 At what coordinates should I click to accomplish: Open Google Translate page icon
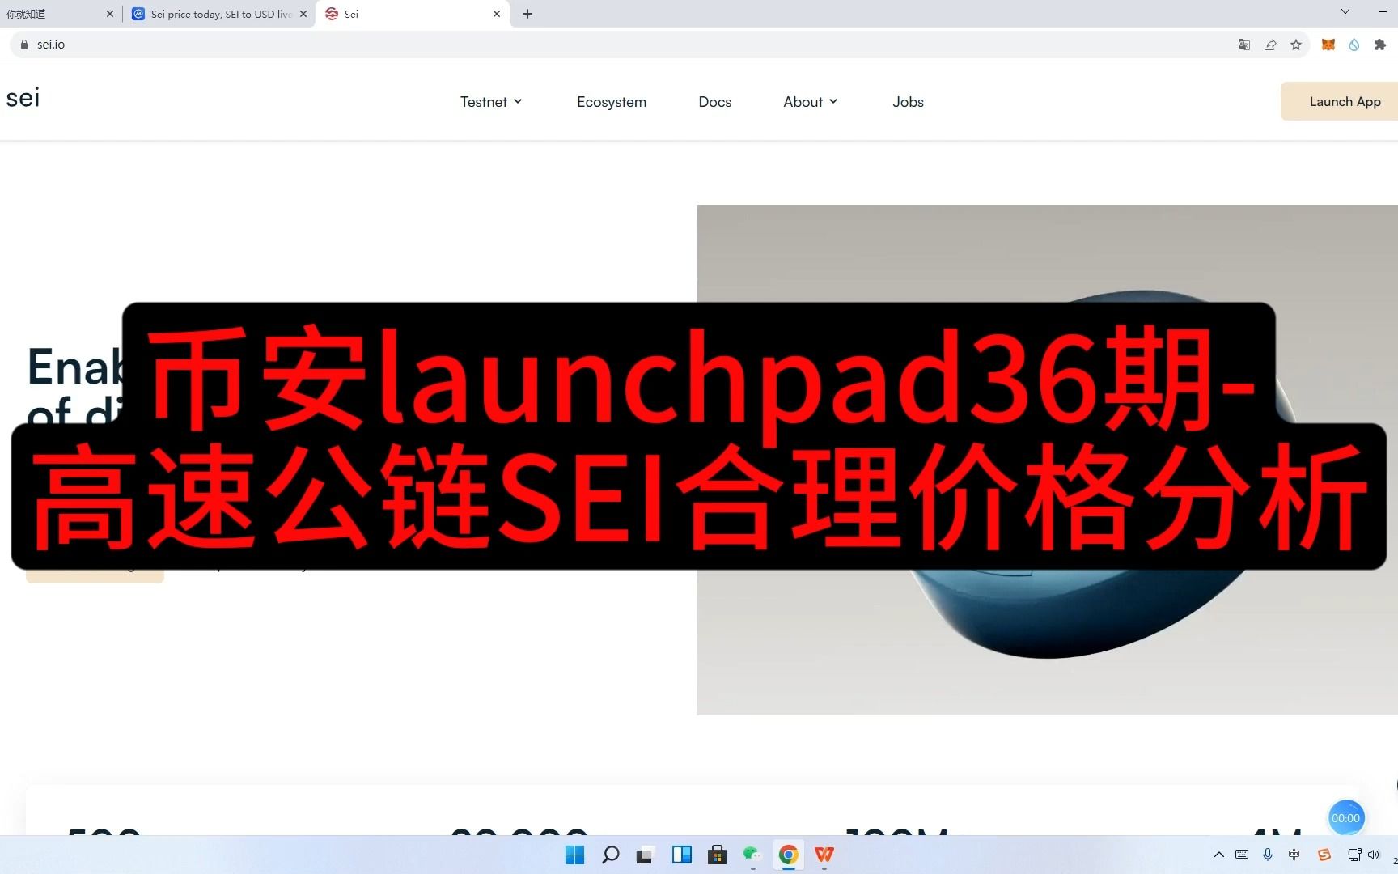[x=1244, y=45]
